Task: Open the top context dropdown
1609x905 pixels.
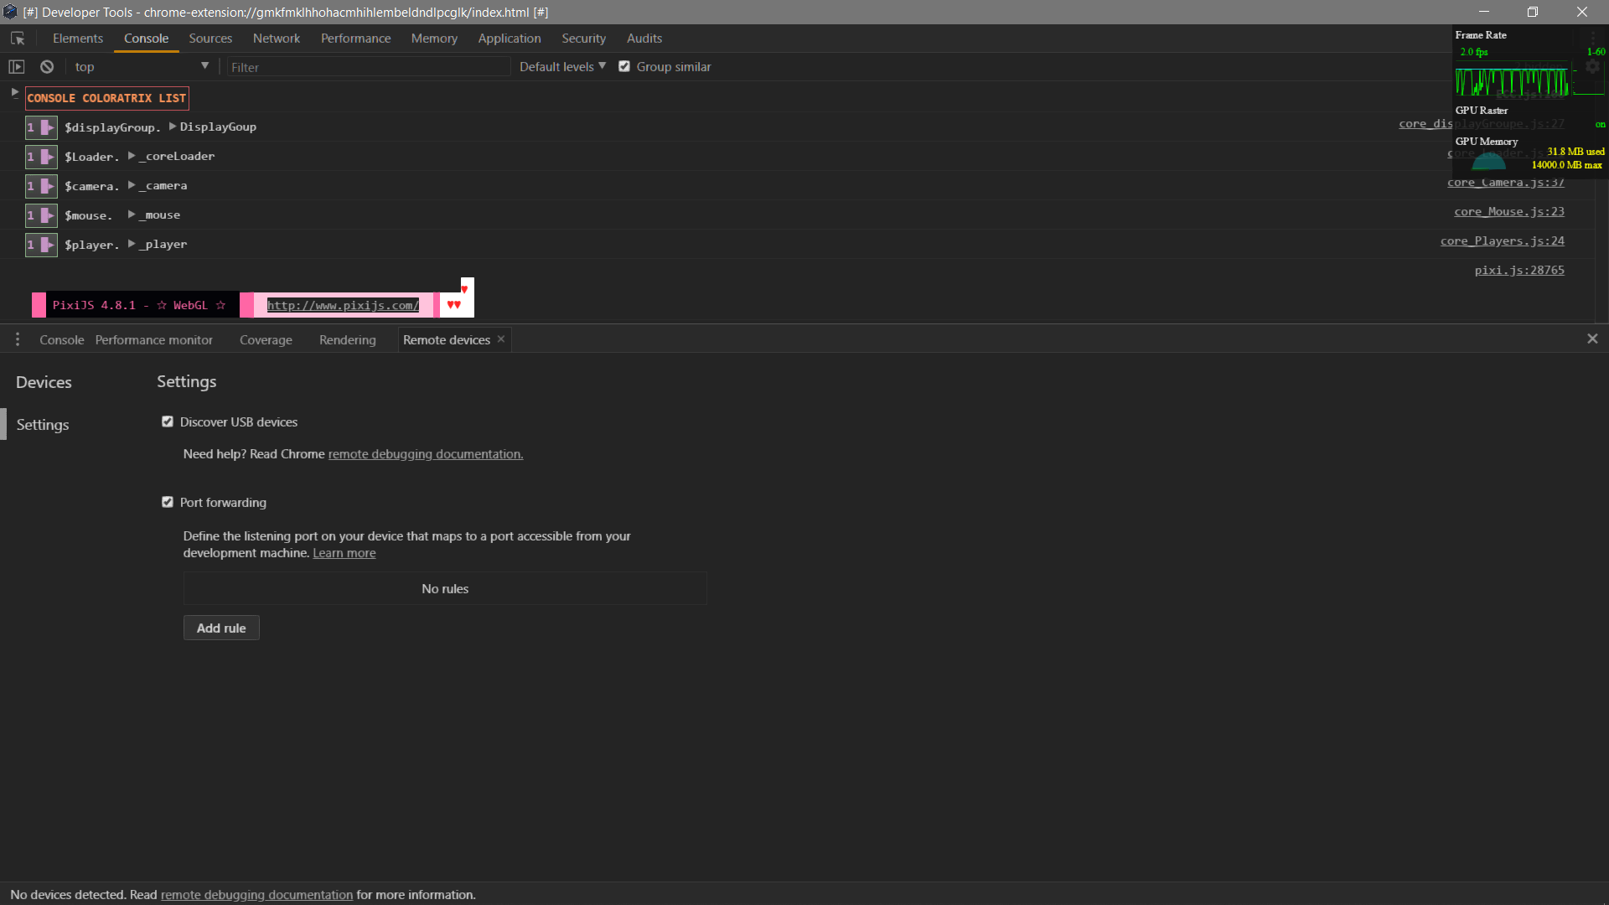Action: (x=141, y=67)
